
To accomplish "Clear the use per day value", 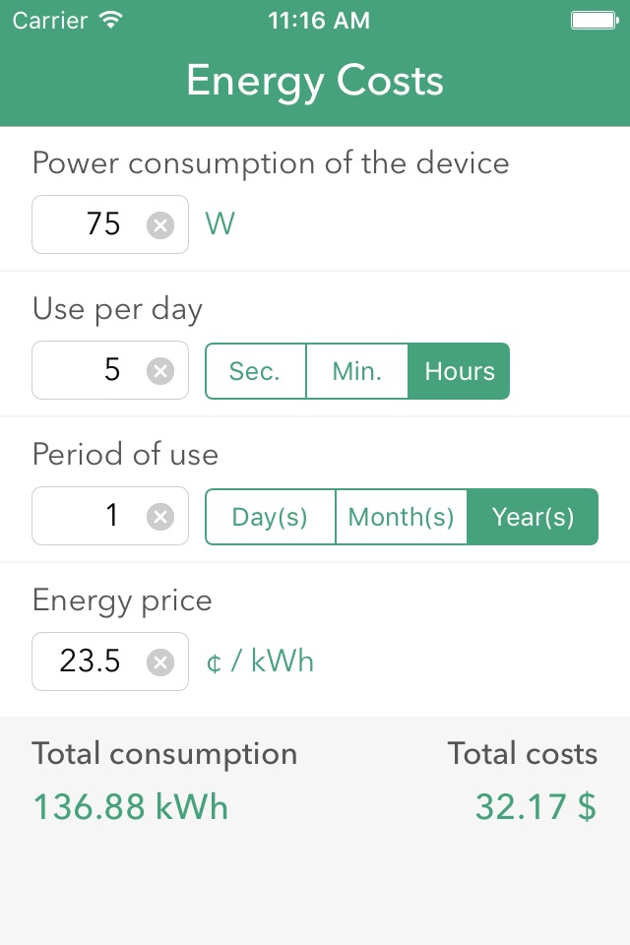I will coord(160,371).
